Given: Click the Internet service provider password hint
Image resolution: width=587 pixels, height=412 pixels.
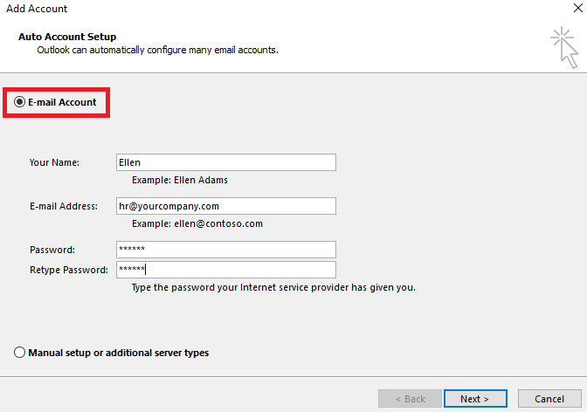Looking at the screenshot, I should (x=273, y=287).
